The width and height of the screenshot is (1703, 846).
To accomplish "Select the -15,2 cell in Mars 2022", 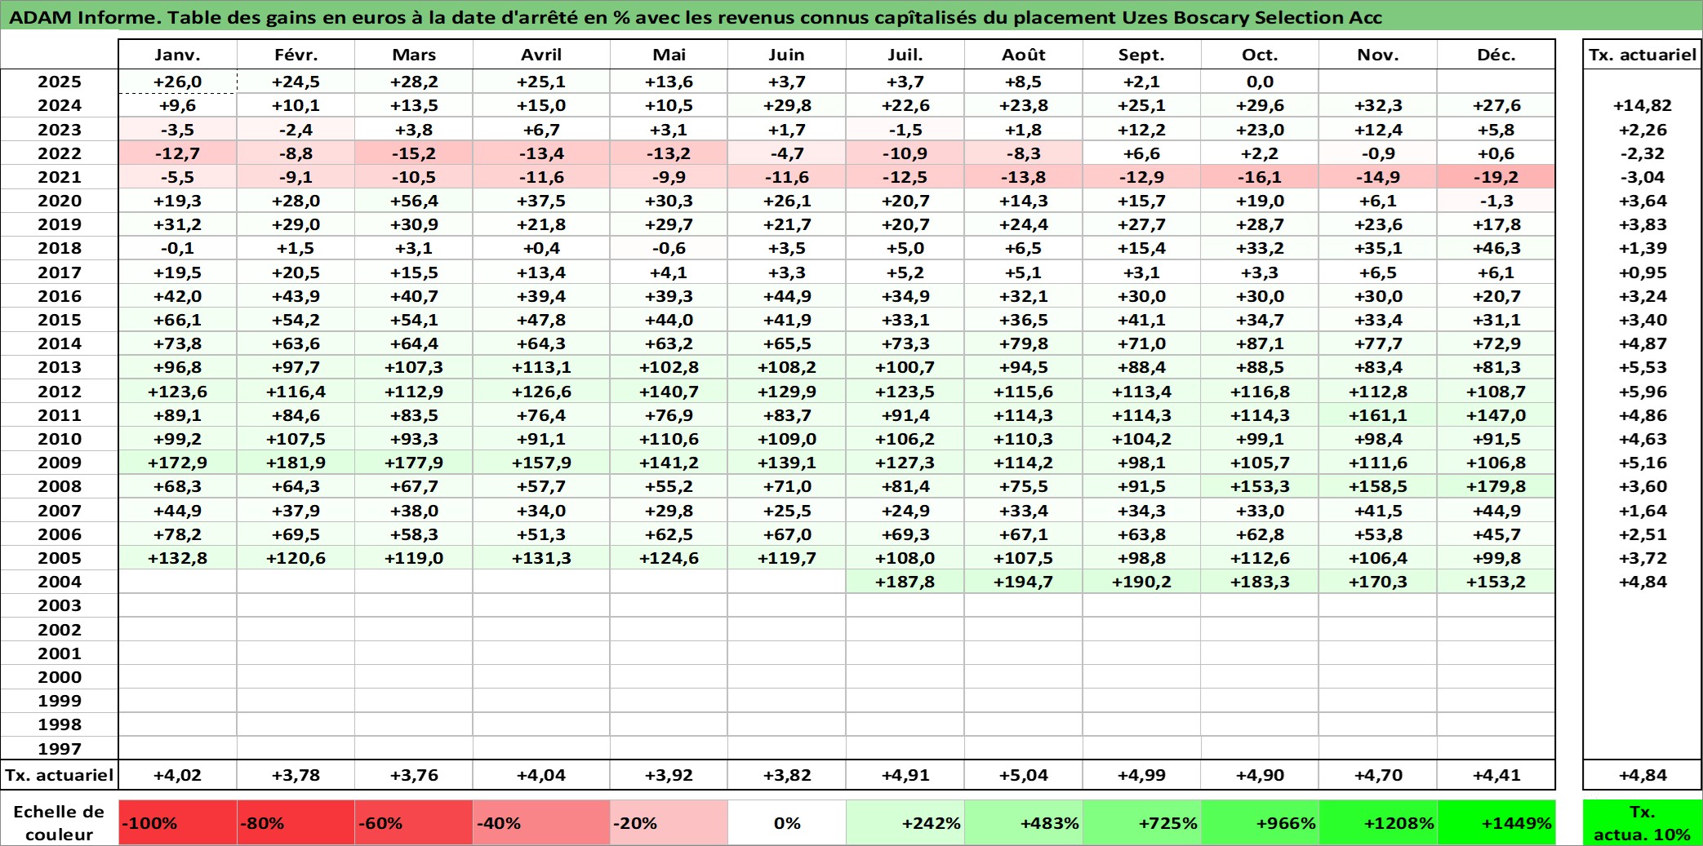I will (414, 153).
